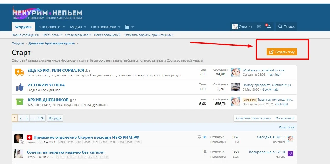Open the inbox envelope icon
Image resolution: width=330 pixels, height=164 pixels.
coord(259,27)
